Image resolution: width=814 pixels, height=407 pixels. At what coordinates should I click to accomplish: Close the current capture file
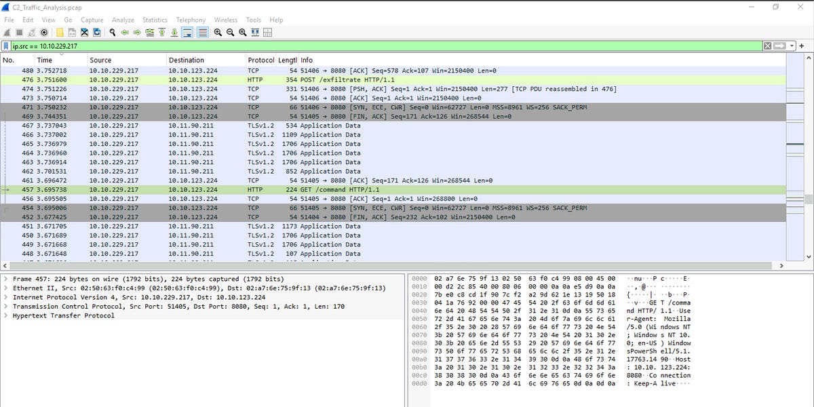coord(83,32)
